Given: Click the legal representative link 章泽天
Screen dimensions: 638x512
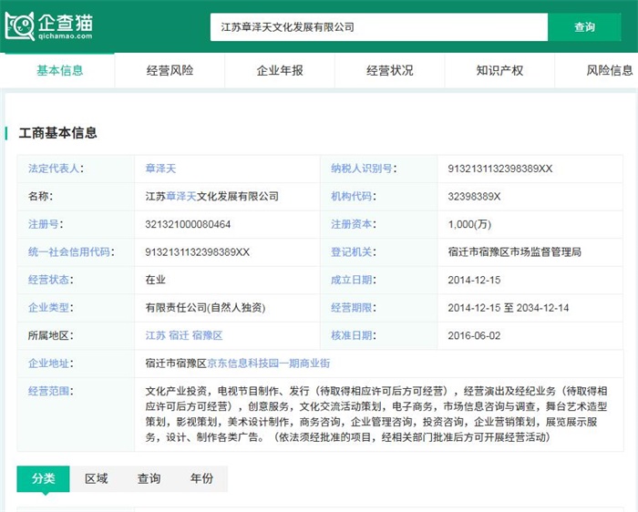Looking at the screenshot, I should 160,169.
